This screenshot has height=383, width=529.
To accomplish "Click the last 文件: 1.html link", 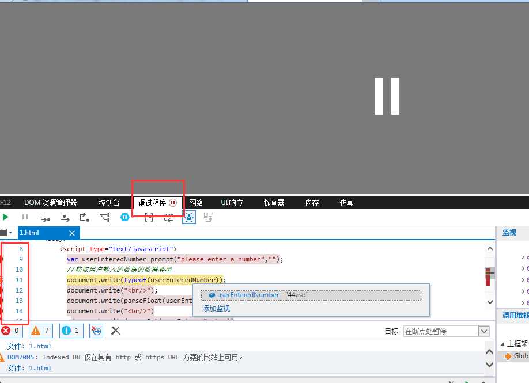I will 29,368.
